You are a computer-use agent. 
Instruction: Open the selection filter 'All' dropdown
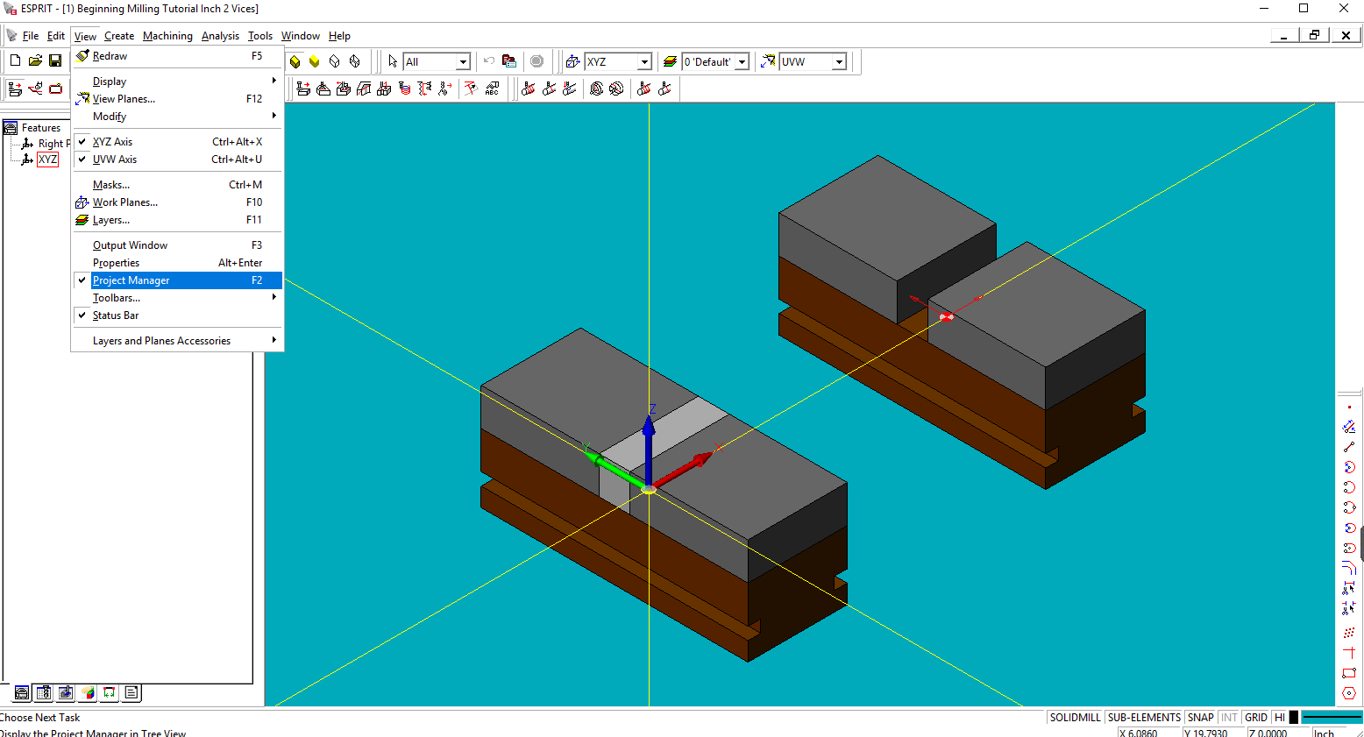[463, 62]
